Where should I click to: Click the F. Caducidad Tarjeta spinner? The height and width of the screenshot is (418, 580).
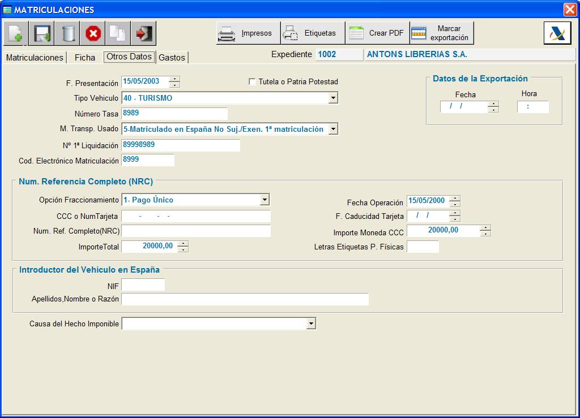pyautogui.click(x=455, y=216)
